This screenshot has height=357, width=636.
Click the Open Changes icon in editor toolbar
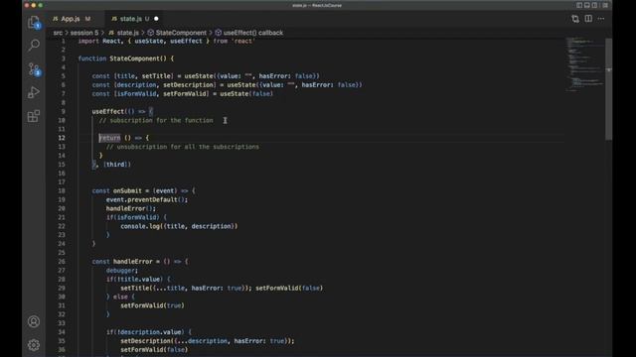point(575,19)
